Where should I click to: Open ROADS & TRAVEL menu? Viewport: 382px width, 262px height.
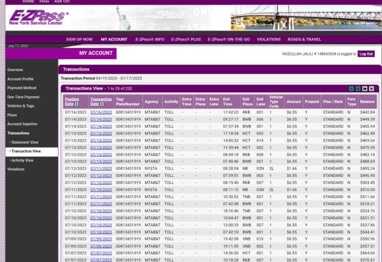pos(304,39)
